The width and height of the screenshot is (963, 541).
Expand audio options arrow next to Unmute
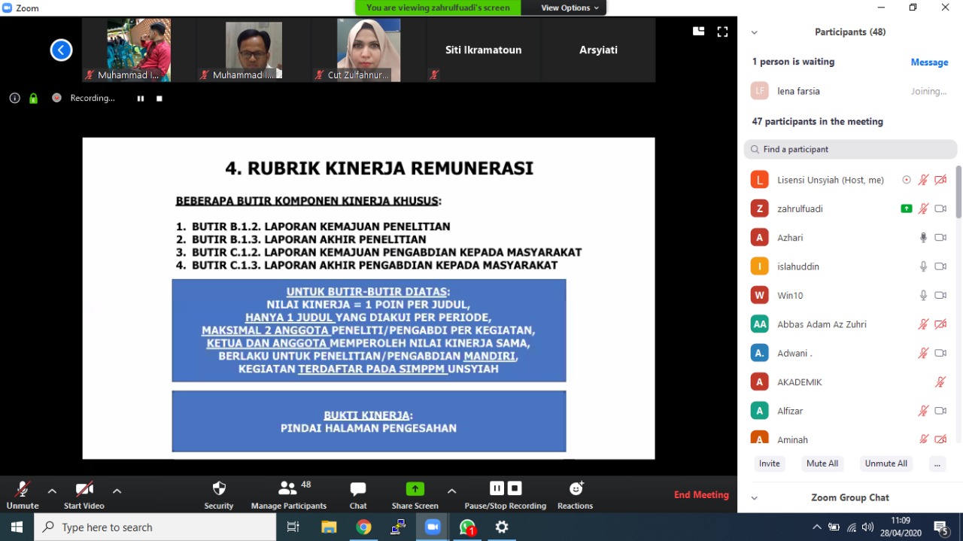coord(52,491)
